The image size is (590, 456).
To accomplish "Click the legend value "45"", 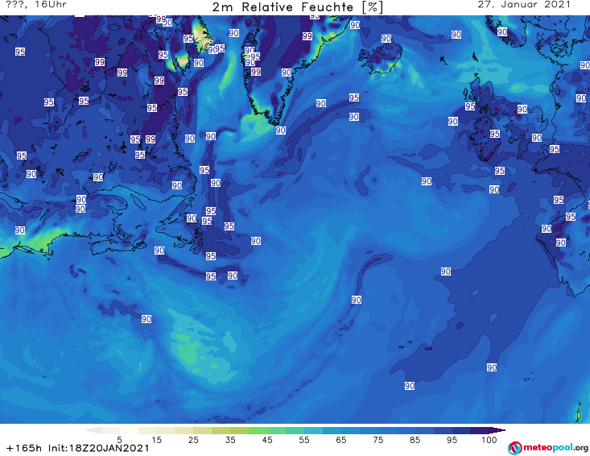I will (x=267, y=440).
